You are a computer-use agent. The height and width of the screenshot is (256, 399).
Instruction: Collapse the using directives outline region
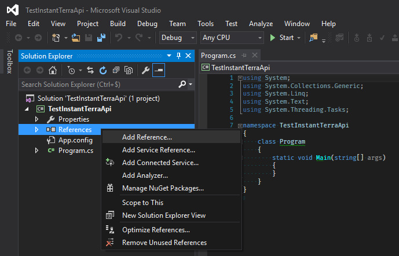pos(240,78)
